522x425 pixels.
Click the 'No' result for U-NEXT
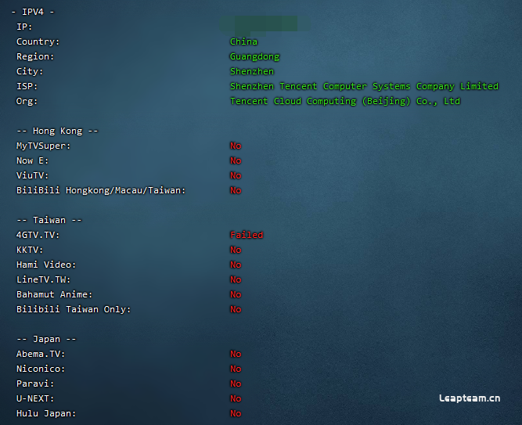[x=236, y=398]
